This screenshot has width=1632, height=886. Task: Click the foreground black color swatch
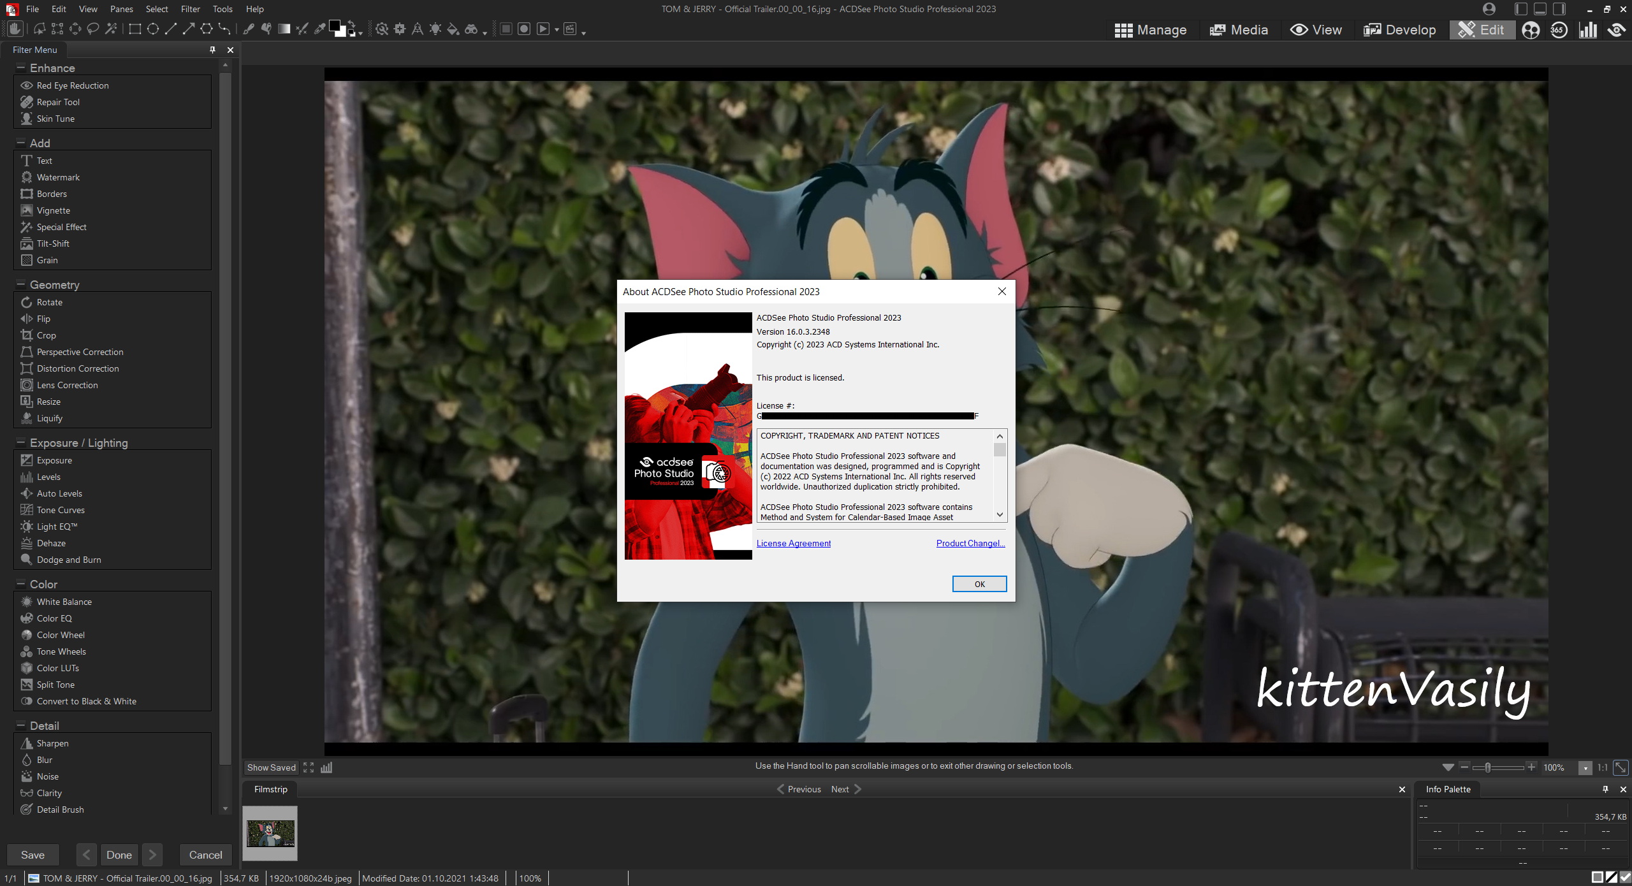coord(335,27)
